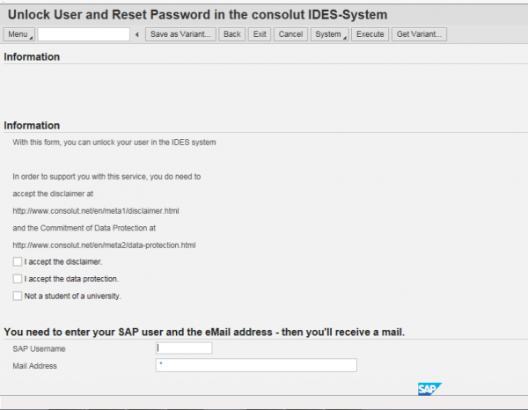The width and height of the screenshot is (528, 410).
Task: Open the Menu dropdown button
Action: tap(18, 34)
